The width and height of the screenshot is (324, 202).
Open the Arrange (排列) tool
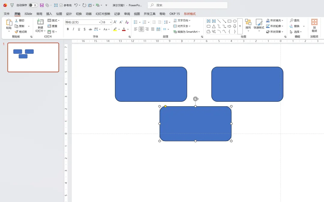(248, 25)
